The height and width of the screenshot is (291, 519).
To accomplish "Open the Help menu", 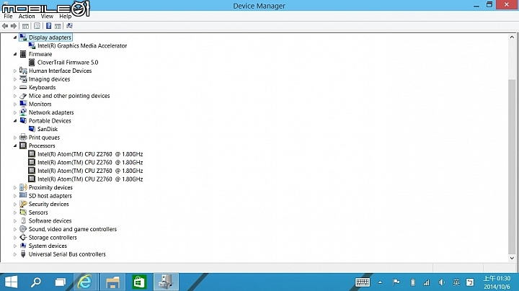I will click(x=65, y=16).
